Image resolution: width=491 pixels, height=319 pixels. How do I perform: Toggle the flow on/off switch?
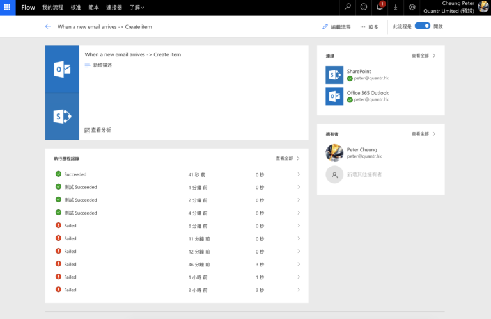pos(423,26)
